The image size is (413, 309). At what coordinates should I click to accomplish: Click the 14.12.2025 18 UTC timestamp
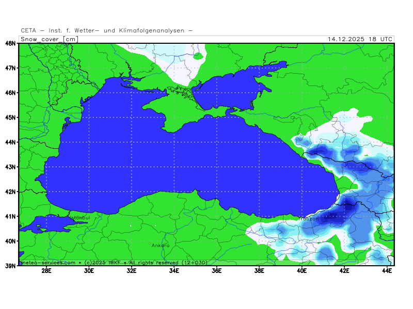360,39
